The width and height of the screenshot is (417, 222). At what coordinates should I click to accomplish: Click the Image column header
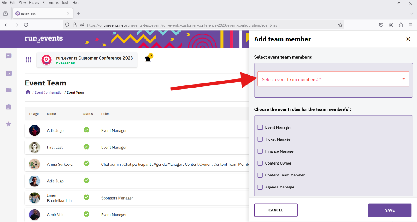pos(34,114)
